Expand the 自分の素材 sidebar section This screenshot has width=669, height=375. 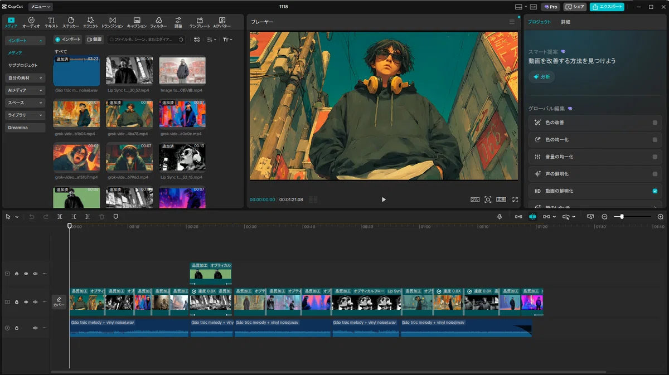[25, 77]
